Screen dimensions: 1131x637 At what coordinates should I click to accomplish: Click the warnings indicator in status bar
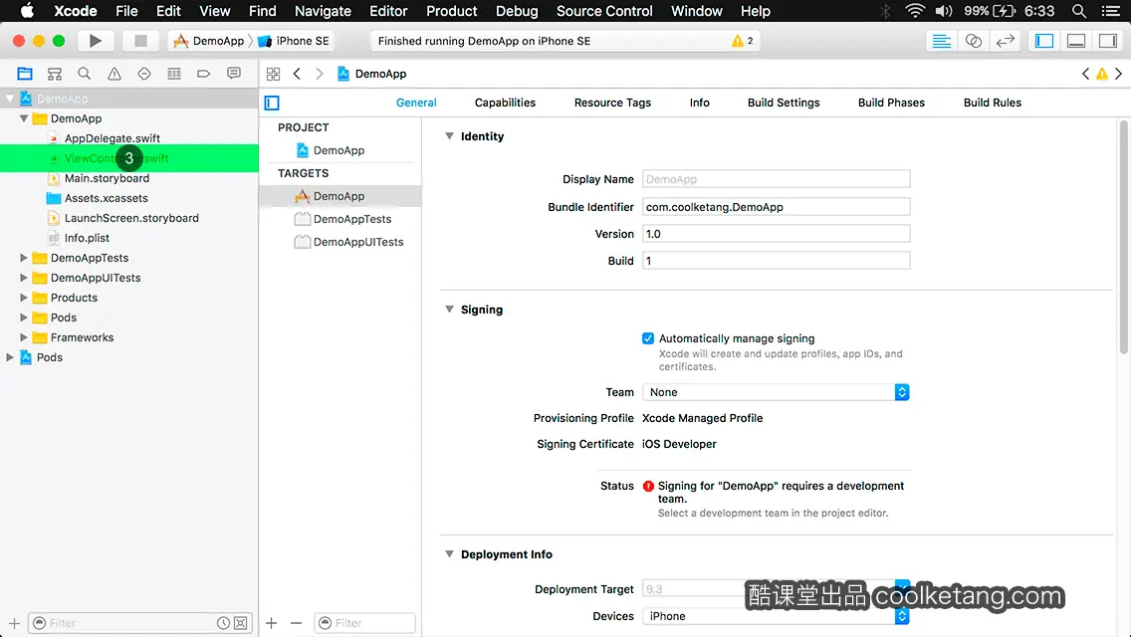pos(743,41)
